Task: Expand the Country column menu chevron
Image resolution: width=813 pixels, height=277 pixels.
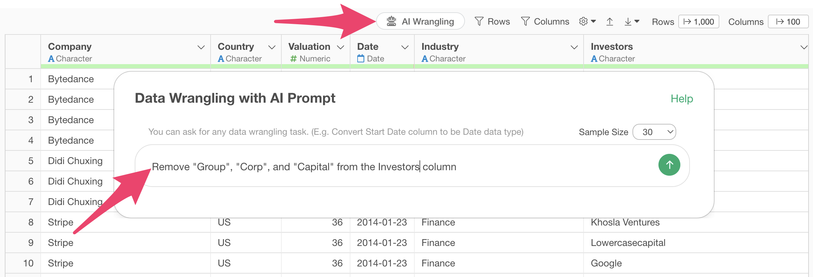Action: pyautogui.click(x=272, y=47)
